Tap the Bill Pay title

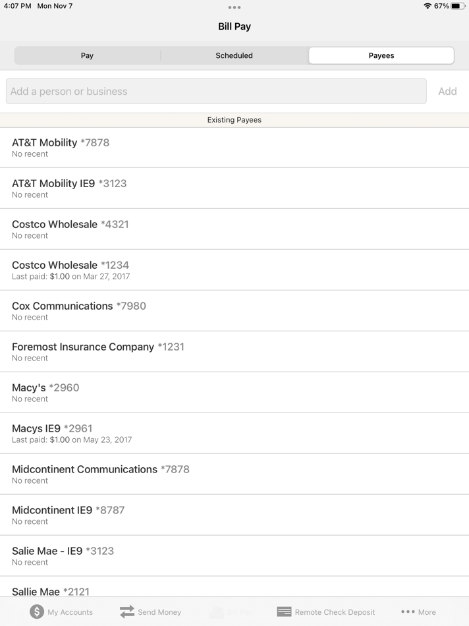[x=234, y=26]
